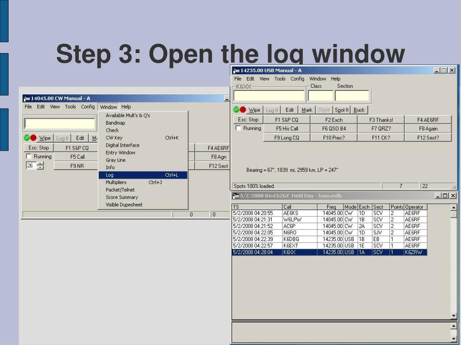The width and height of the screenshot is (461, 345).
Task: Open Config menu in USB Manual window
Action: coord(297,79)
